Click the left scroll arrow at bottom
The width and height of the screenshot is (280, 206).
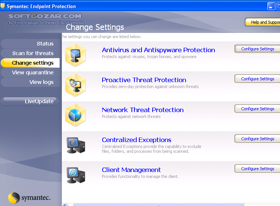coord(65,205)
